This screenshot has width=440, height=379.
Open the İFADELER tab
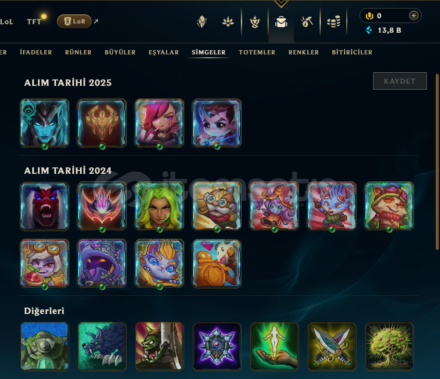tap(36, 52)
